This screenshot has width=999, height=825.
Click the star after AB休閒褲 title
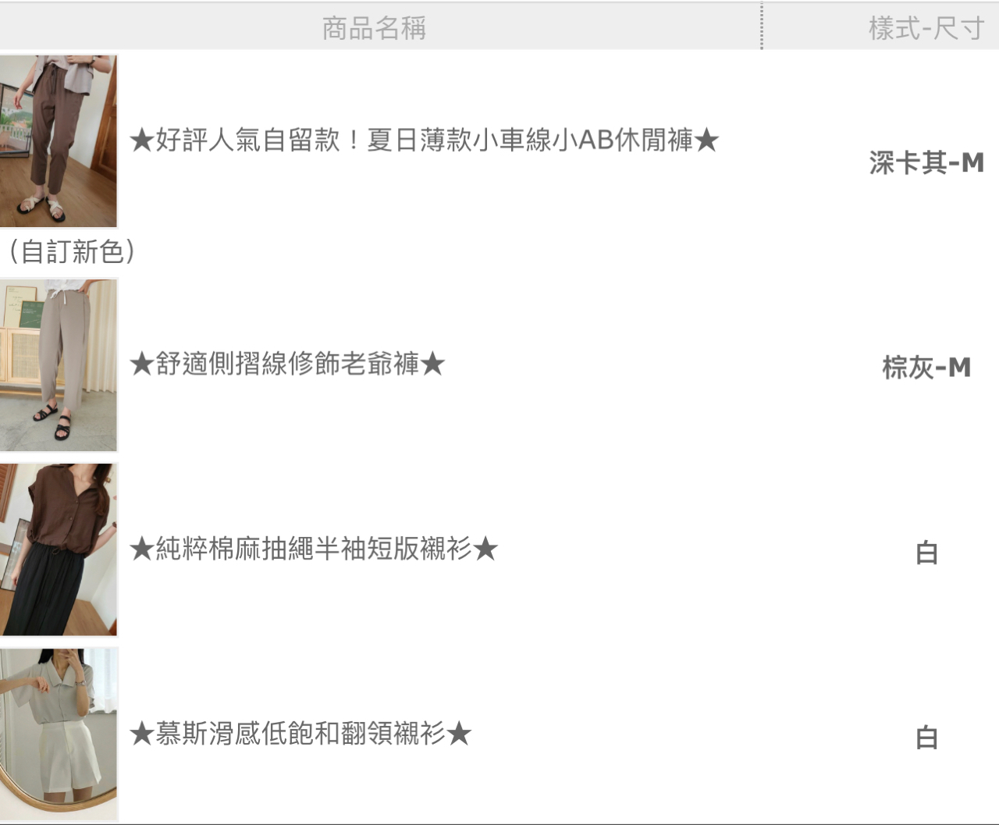[706, 141]
